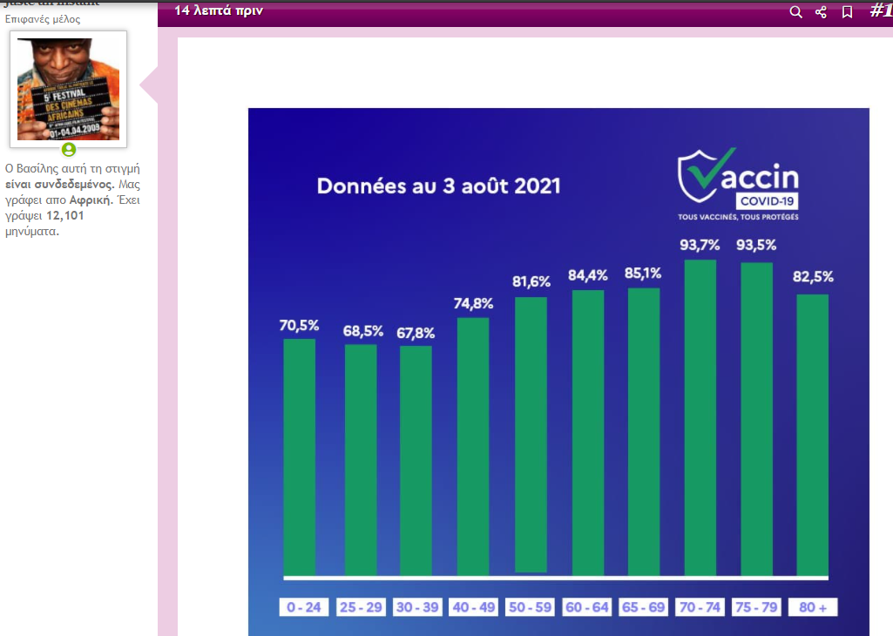
Task: Bookmark this post using the bookmark icon
Action: tap(847, 11)
